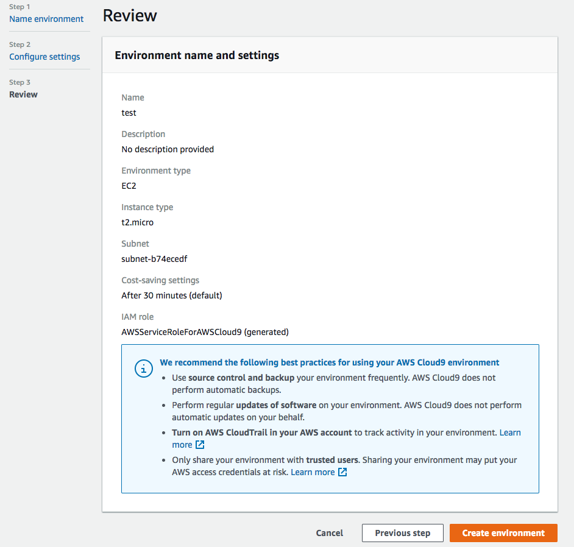Click the t2.micro instance type value
The height and width of the screenshot is (547, 574).
136,222
